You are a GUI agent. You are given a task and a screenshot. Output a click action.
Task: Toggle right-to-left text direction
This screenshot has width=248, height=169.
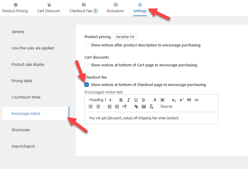click(x=125, y=107)
